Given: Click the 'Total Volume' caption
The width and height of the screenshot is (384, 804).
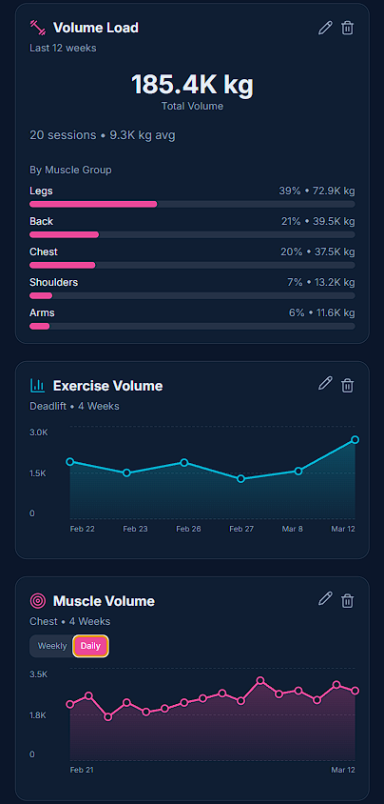Looking at the screenshot, I should click(192, 106).
